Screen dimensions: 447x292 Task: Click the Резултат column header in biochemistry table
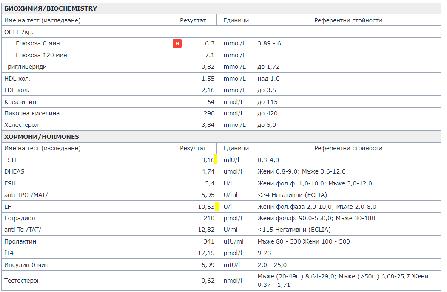click(x=193, y=20)
